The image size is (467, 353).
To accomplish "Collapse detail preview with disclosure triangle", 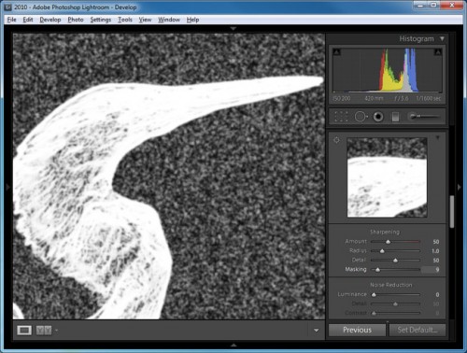I will [x=438, y=137].
